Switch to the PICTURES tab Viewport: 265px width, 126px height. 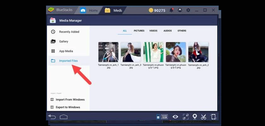(139, 31)
